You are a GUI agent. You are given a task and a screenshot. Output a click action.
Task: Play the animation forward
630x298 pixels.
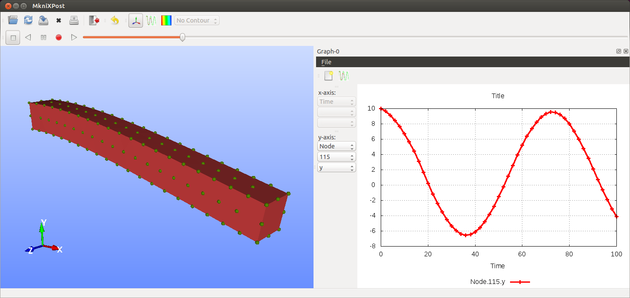coord(74,37)
